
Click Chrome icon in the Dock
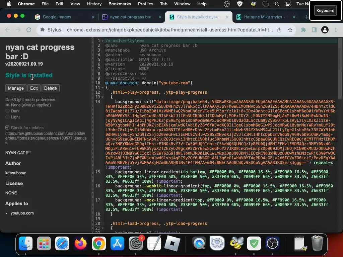[x=99, y=243]
